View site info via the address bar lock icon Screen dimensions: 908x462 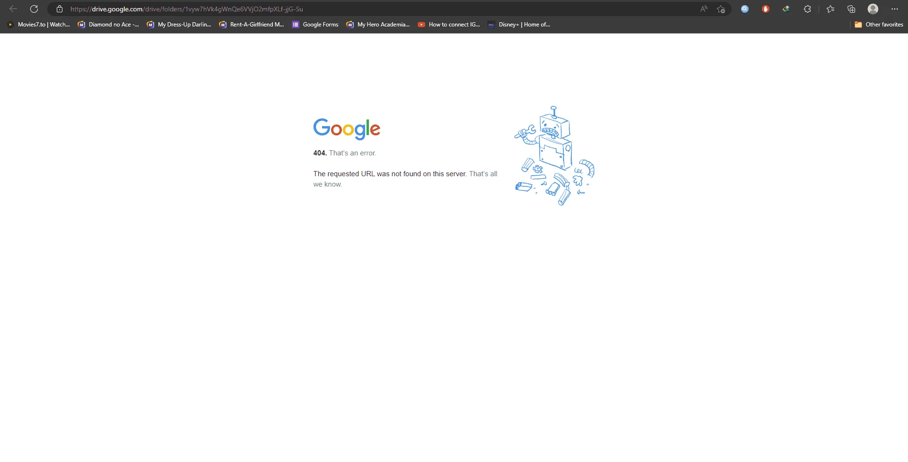tap(60, 9)
